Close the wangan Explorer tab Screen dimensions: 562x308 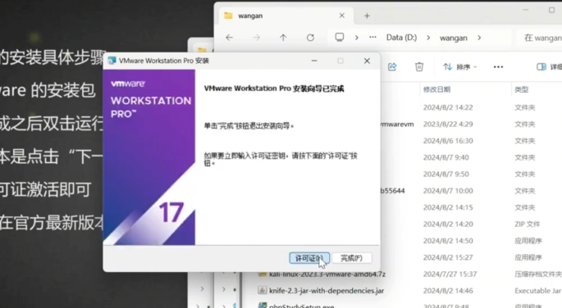(342, 16)
